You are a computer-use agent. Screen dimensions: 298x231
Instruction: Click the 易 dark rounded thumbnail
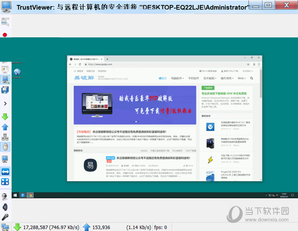[90, 165]
